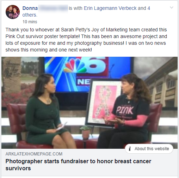This screenshot has height=178, width=179.
Task: Open the post options chevron menu
Action: pyautogui.click(x=172, y=8)
